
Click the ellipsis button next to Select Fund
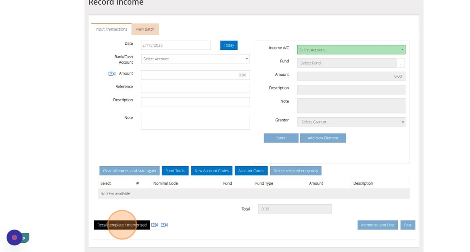[401, 63]
